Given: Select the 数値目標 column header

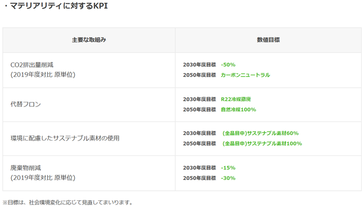Looking at the screenshot, I should (x=269, y=40).
